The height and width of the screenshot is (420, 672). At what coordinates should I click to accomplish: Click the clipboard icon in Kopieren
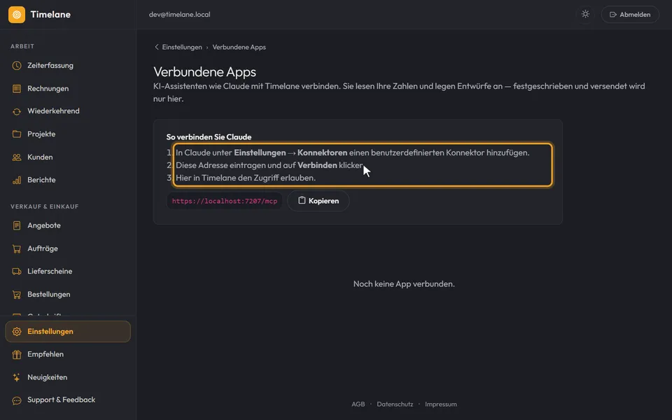pos(302,200)
